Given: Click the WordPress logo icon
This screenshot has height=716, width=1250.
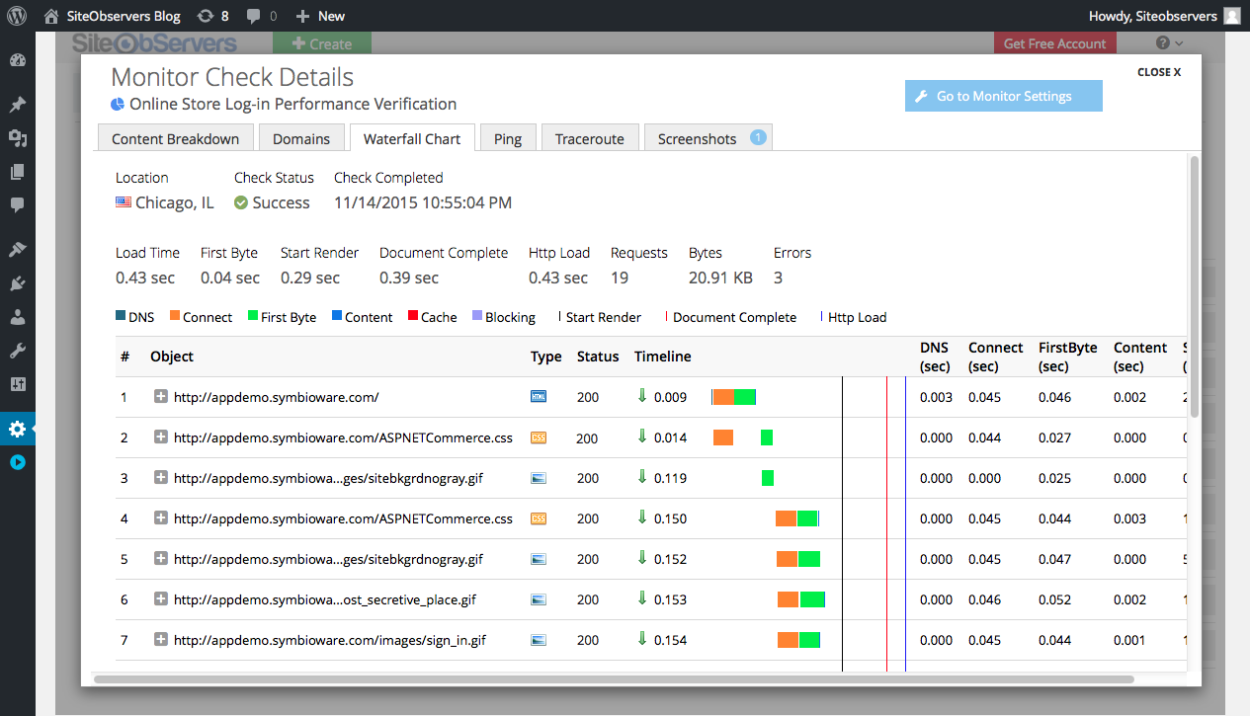Looking at the screenshot, I should coord(17,16).
